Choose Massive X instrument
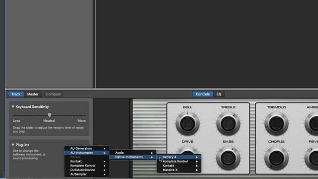 [179, 170]
